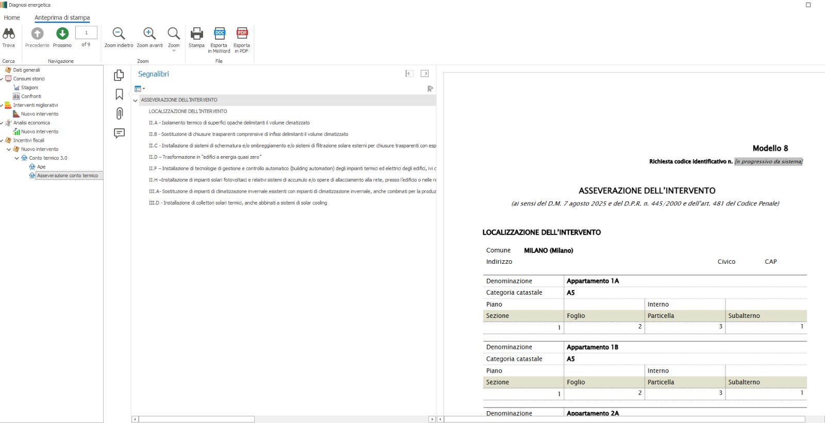Collapse the Analisi economica node
825x423 pixels.
coord(2,123)
